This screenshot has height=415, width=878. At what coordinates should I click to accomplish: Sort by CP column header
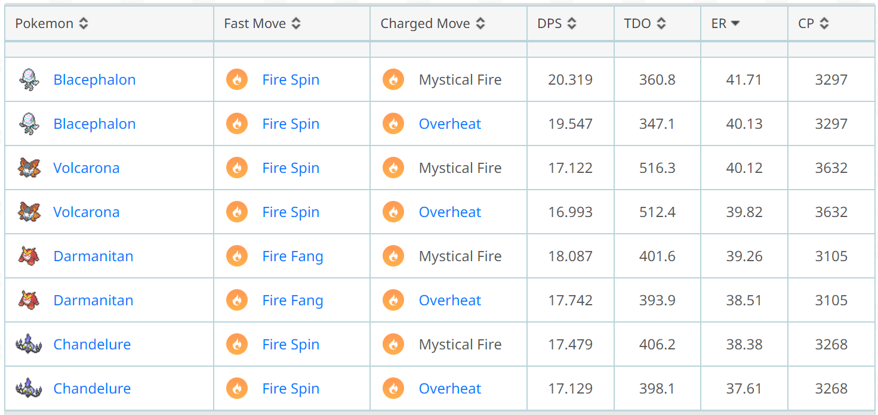(814, 24)
